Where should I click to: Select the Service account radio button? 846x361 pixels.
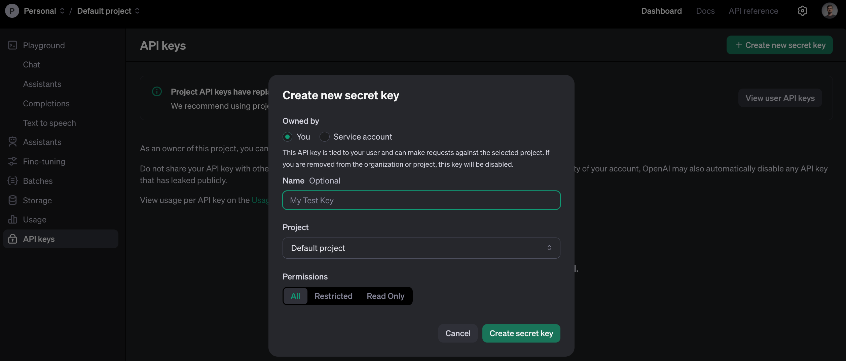coord(324,137)
